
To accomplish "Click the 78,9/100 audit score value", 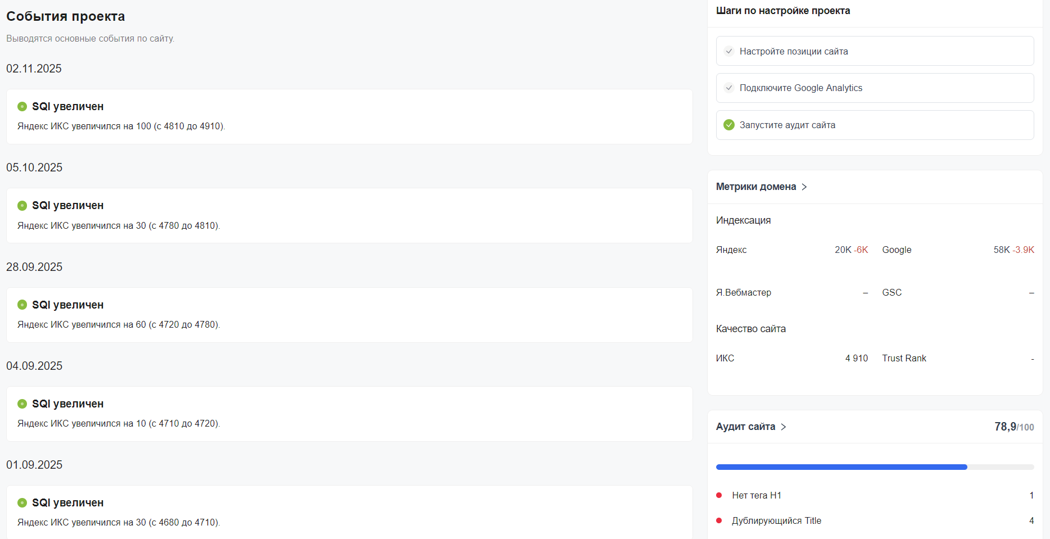I will click(1013, 427).
